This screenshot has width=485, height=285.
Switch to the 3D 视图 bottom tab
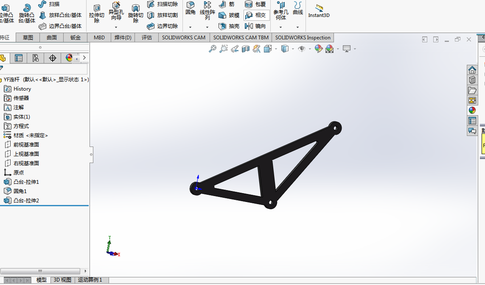click(x=62, y=280)
